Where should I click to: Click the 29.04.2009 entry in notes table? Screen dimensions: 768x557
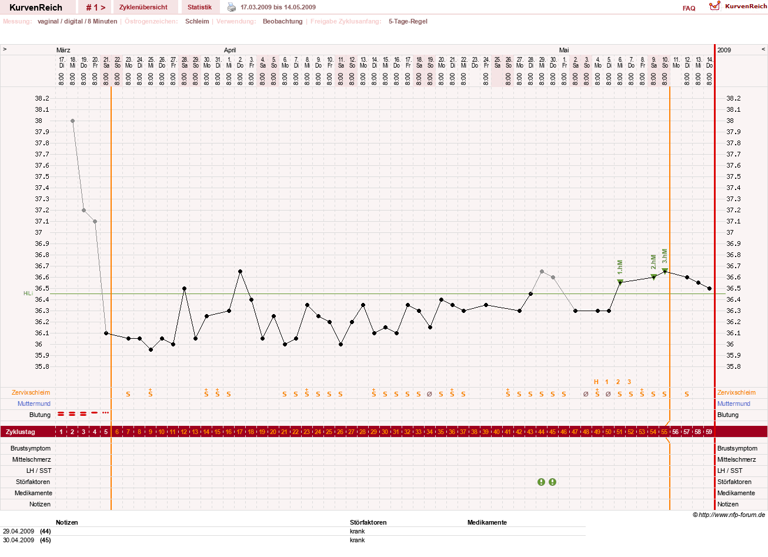[x=19, y=531]
